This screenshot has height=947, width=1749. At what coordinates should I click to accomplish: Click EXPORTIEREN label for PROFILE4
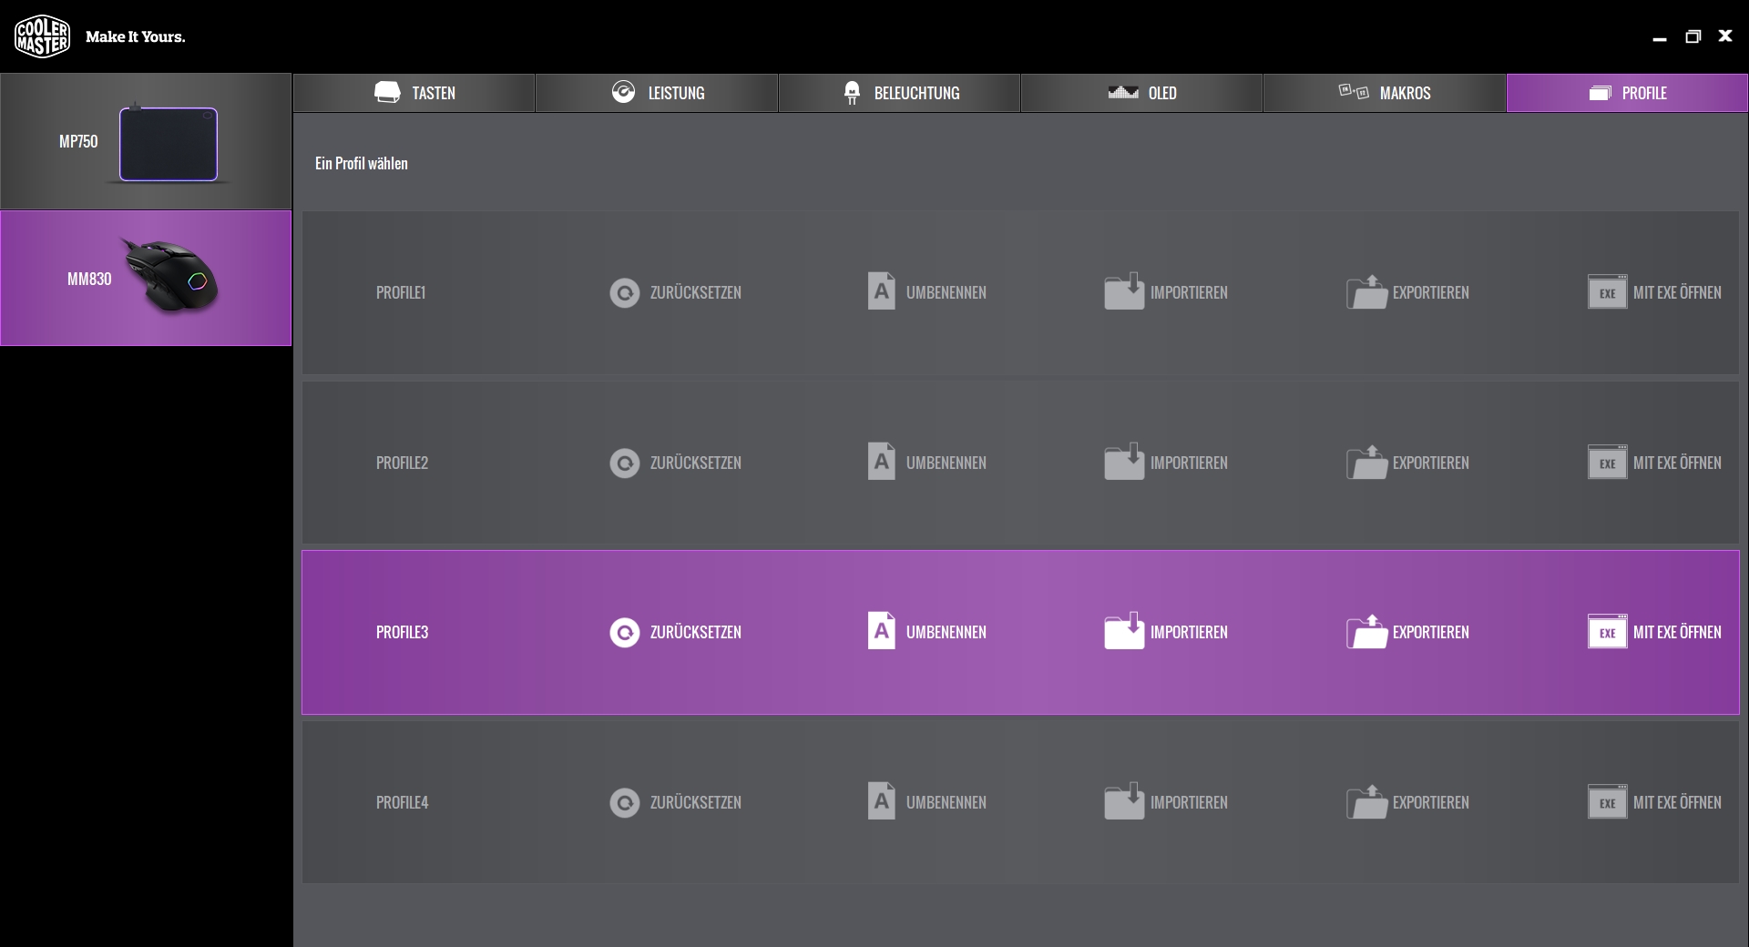[x=1430, y=802]
